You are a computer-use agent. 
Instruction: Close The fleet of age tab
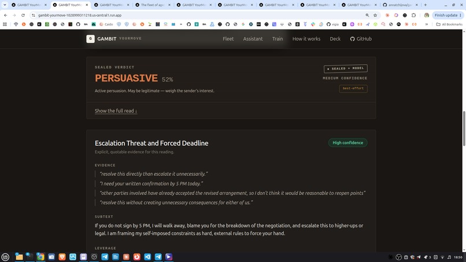(x=169, y=5)
